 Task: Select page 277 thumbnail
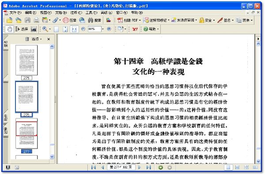[26, 133]
